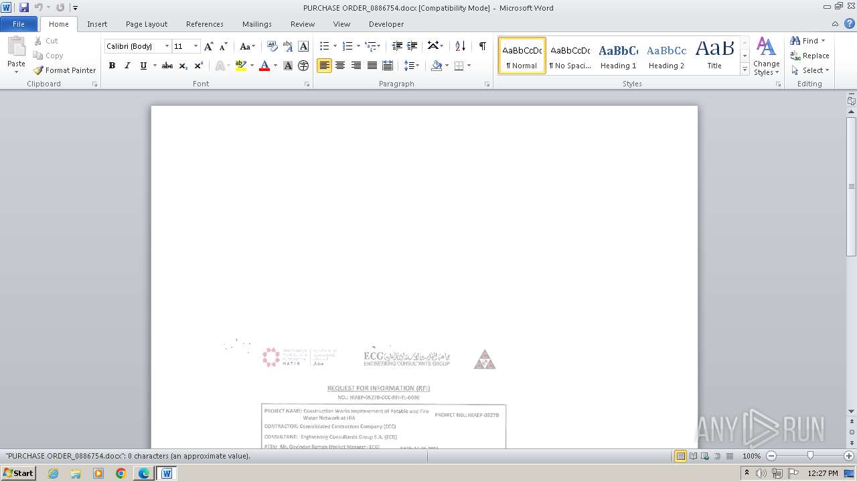Click Find in Editing group

pyautogui.click(x=808, y=41)
